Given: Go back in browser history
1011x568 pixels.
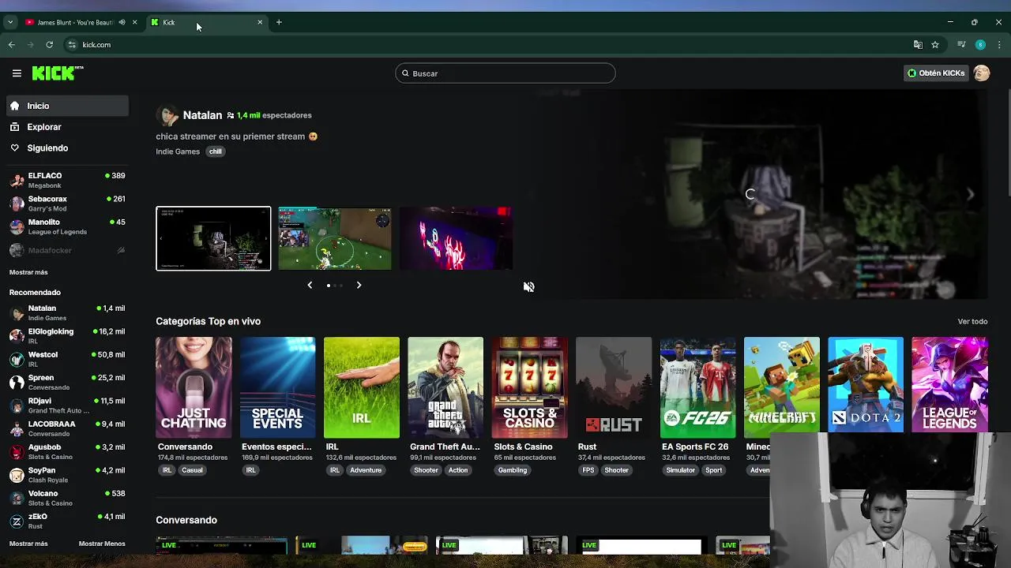Looking at the screenshot, I should (x=11, y=45).
